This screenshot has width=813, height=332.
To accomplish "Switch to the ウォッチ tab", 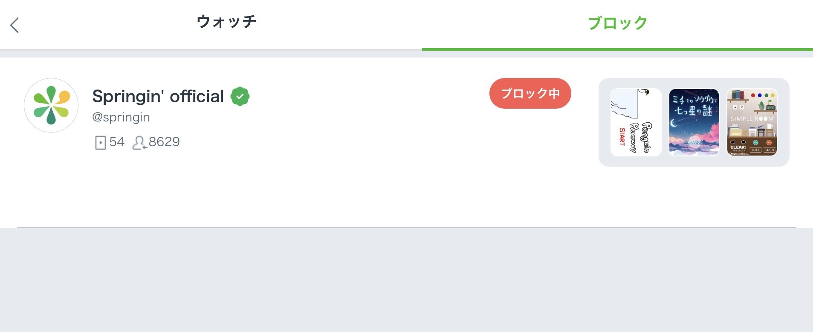I will (x=226, y=22).
